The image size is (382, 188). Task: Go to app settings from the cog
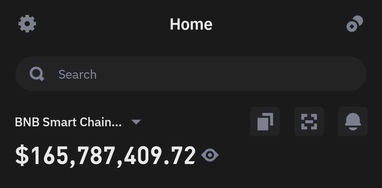(27, 24)
